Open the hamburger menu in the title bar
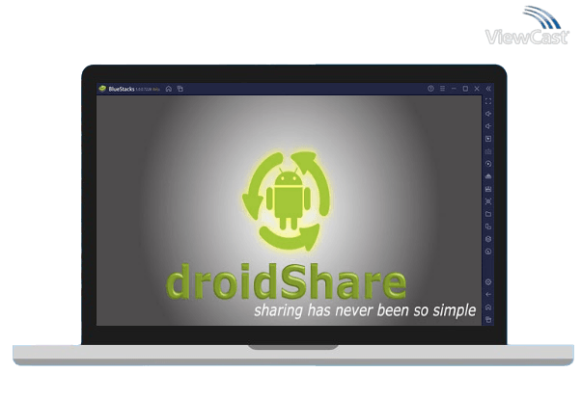The height and width of the screenshot is (399, 581). [x=442, y=89]
